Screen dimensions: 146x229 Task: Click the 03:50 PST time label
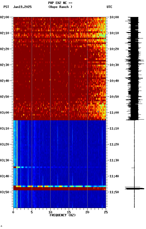pos(4,192)
